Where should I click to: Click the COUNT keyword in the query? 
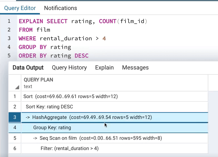click(107, 21)
